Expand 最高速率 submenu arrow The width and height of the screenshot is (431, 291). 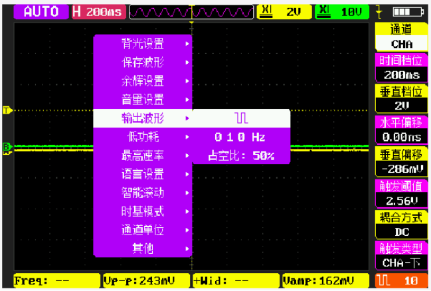[187, 155]
